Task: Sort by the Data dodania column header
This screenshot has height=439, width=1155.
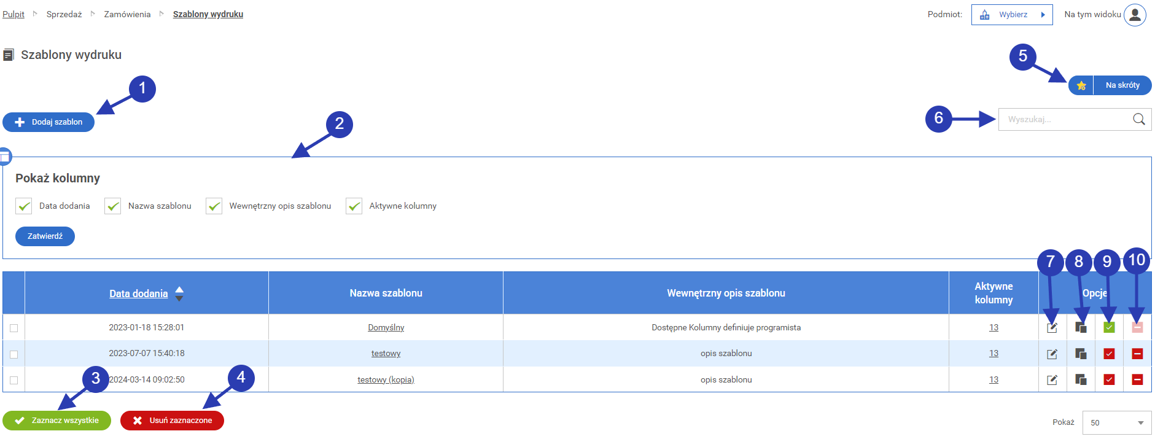Action: point(139,293)
